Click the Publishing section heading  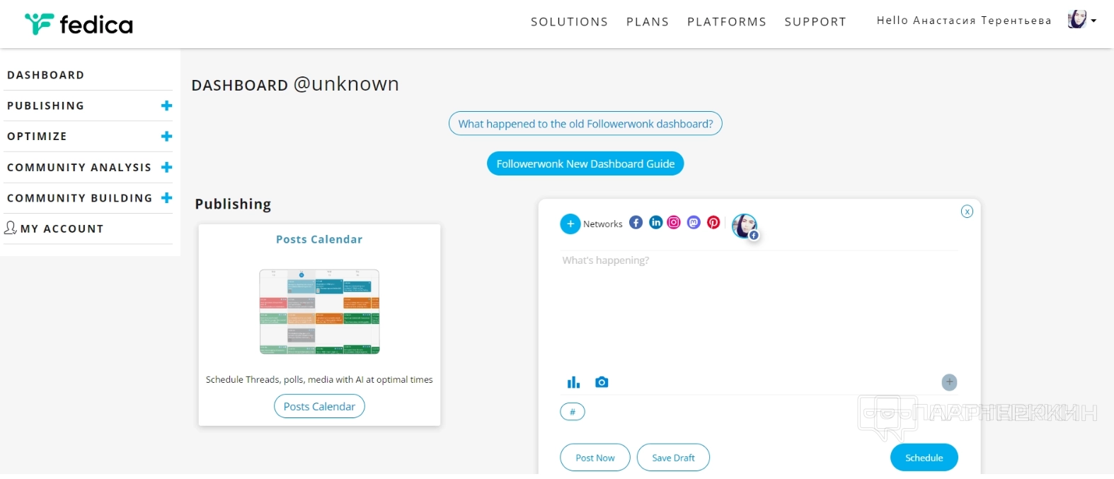pos(233,204)
